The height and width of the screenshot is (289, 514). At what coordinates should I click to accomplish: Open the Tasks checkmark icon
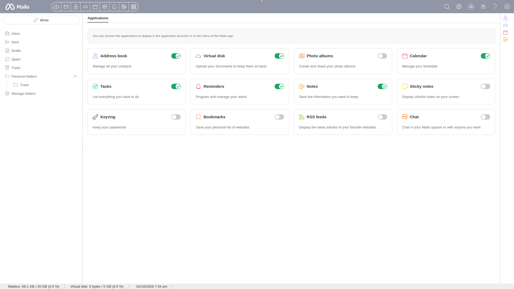[104, 7]
